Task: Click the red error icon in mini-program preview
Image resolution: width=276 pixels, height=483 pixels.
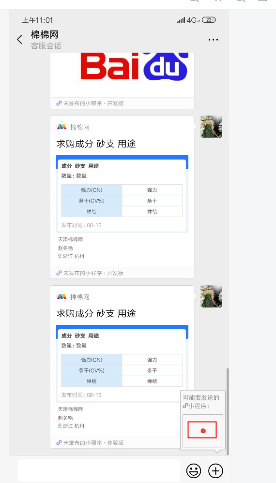Action: coord(203,431)
